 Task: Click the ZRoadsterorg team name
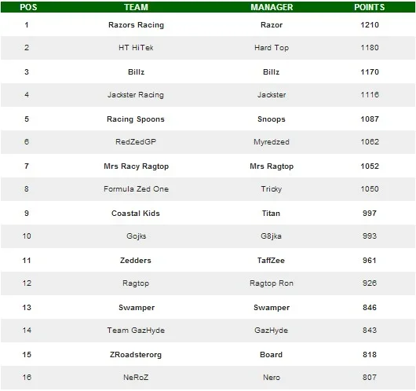[x=136, y=355]
